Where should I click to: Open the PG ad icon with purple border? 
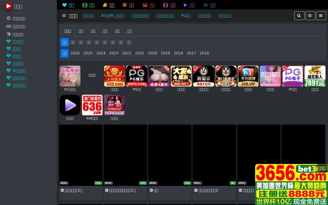(292, 76)
